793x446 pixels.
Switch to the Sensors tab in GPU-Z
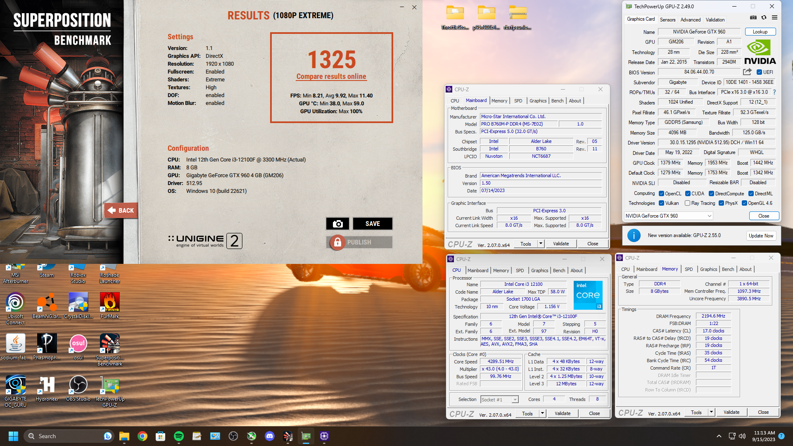click(x=667, y=19)
